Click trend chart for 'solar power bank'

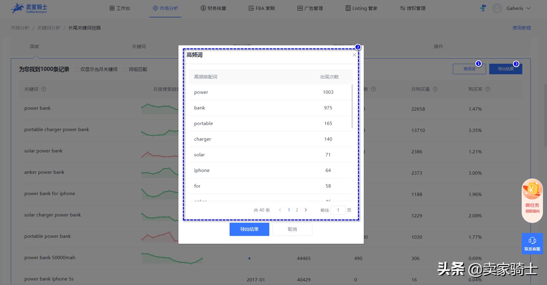160,155
